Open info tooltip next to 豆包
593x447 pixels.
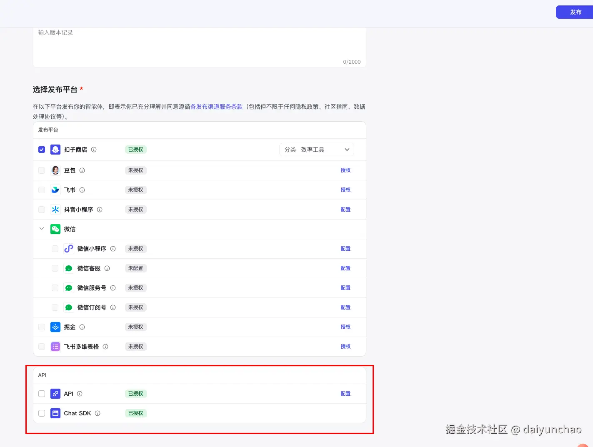(82, 170)
